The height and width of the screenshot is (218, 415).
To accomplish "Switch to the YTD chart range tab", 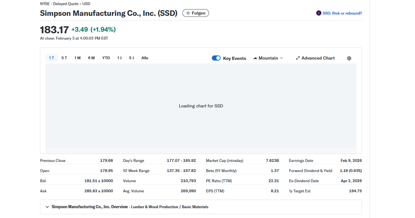I will 106,58.
